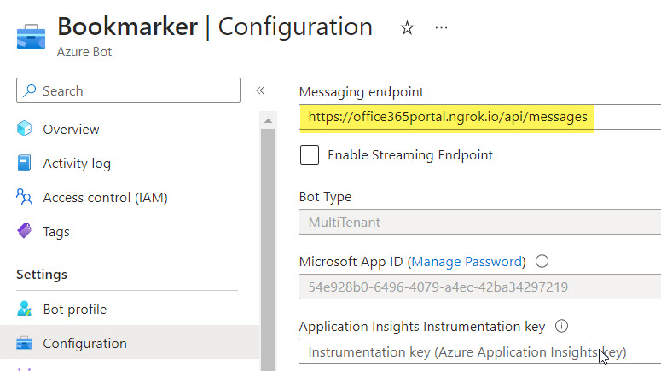Click the Instrumentation key input field
This screenshot has width=661, height=371.
479,351
